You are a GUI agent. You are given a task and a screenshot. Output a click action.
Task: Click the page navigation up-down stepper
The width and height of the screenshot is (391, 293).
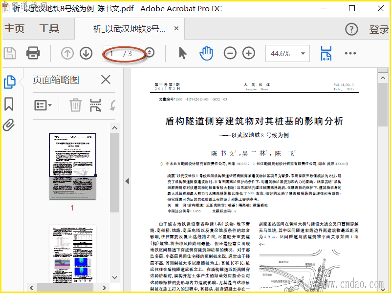click(150, 53)
